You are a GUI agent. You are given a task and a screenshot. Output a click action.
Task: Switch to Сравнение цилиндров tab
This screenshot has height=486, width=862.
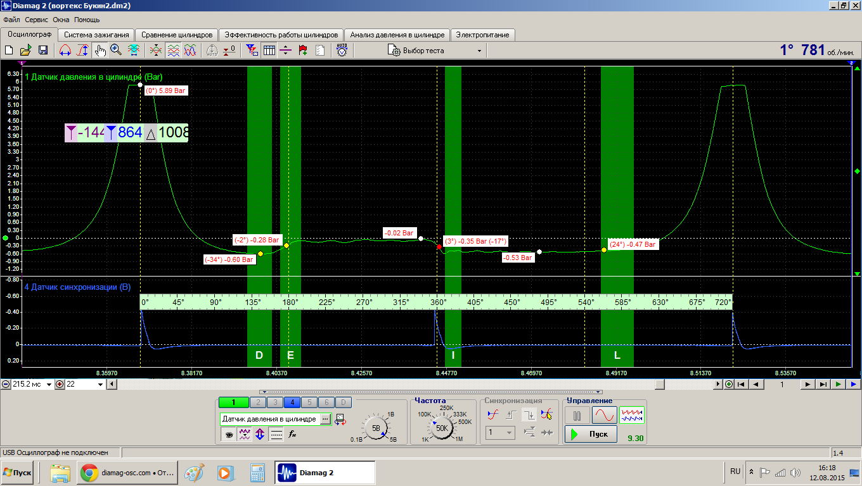(177, 35)
